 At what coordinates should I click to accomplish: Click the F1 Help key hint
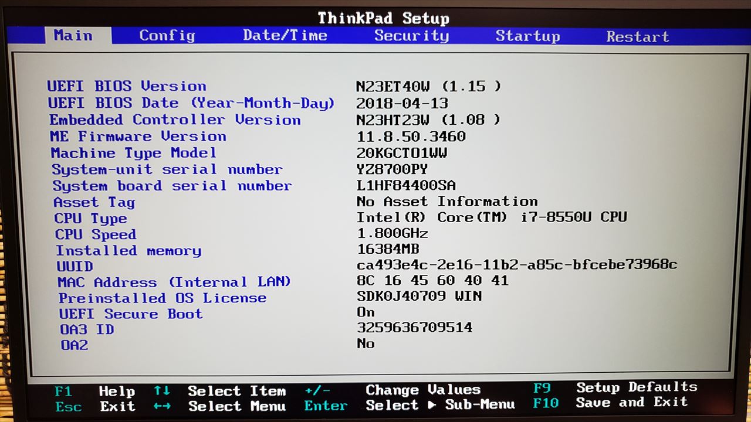(x=95, y=391)
